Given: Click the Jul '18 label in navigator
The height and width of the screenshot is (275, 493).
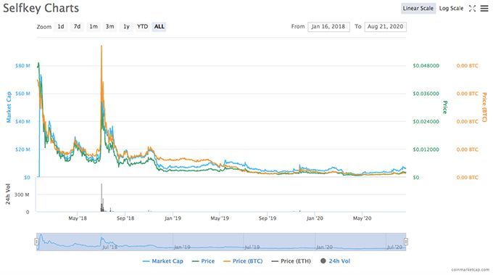Looking at the screenshot, I should [110, 247].
